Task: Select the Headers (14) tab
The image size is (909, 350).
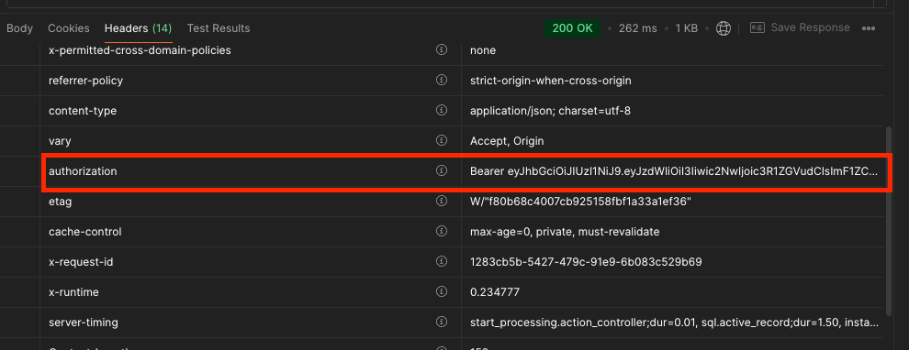Action: point(138,27)
